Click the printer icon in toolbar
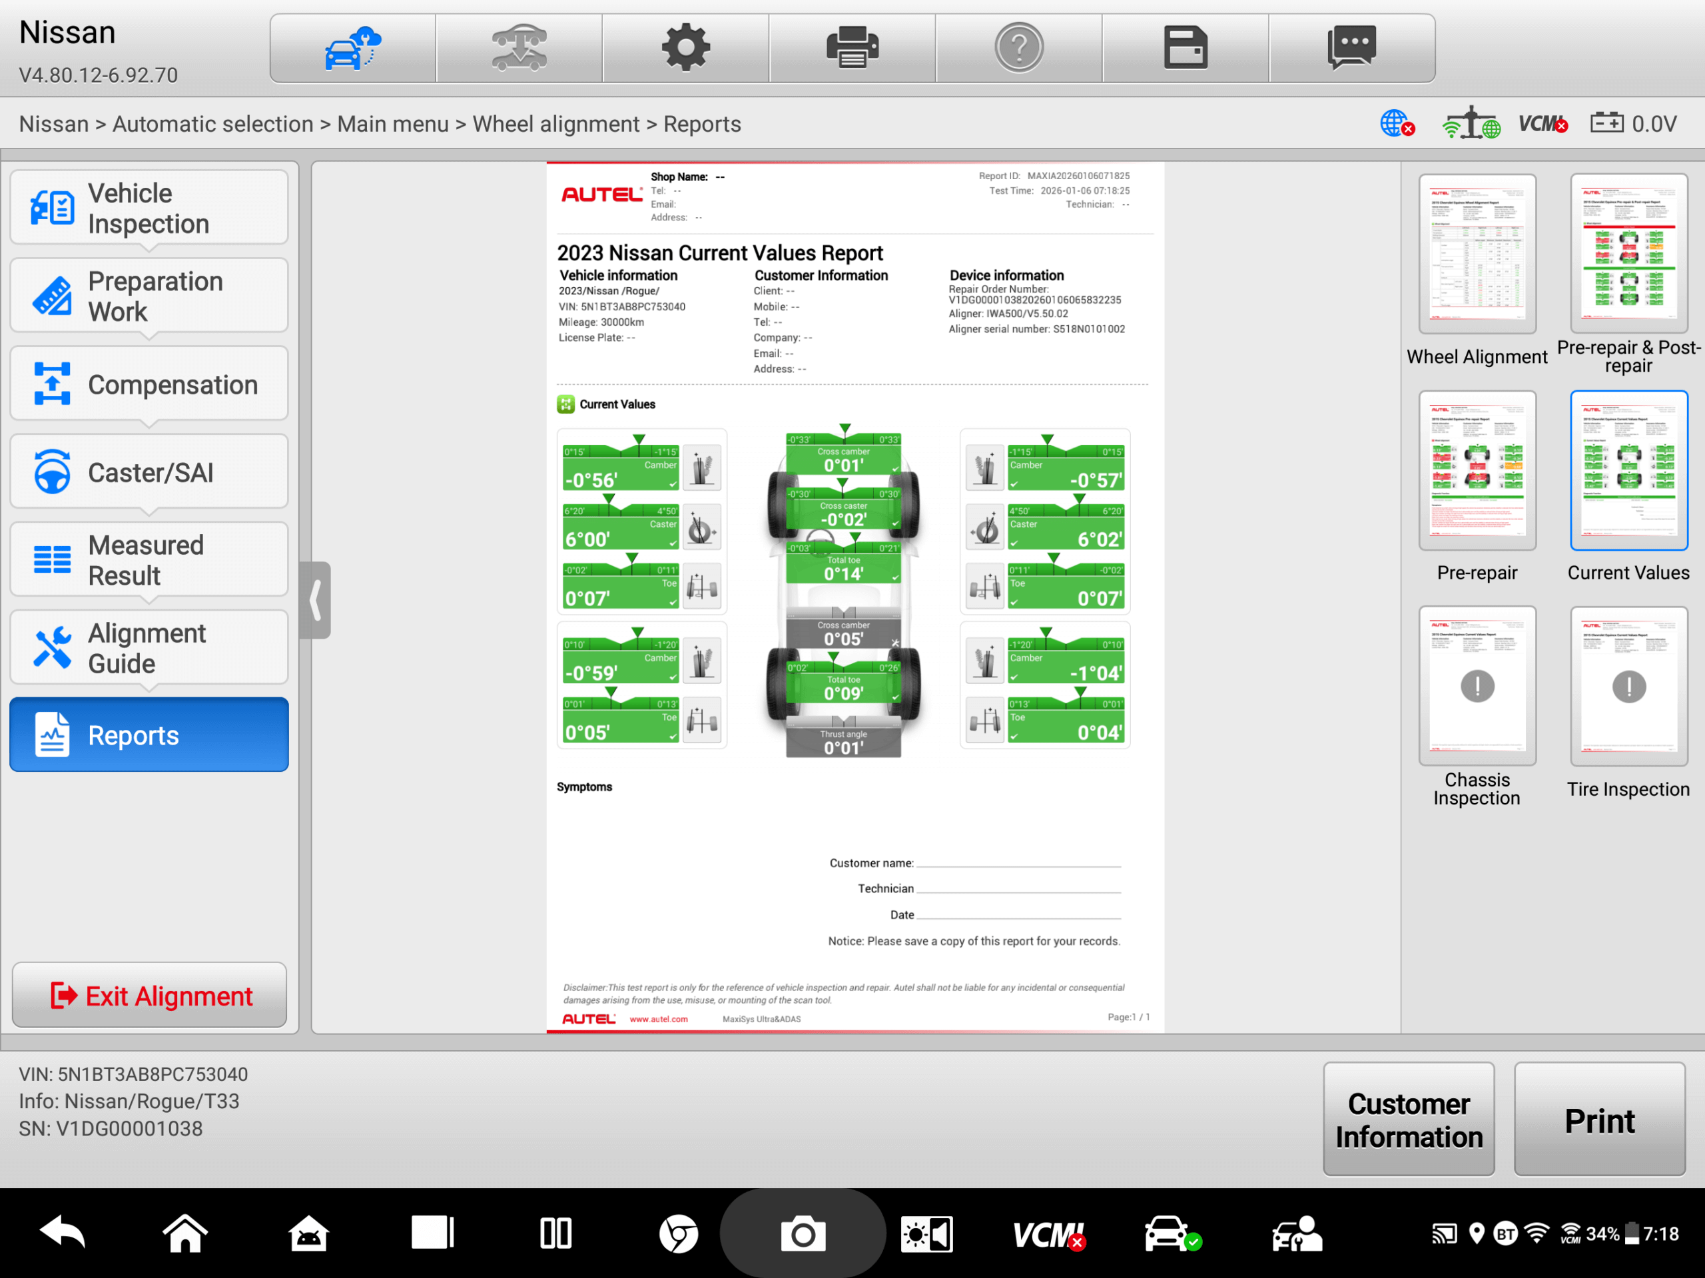The image size is (1705, 1278). click(x=852, y=48)
